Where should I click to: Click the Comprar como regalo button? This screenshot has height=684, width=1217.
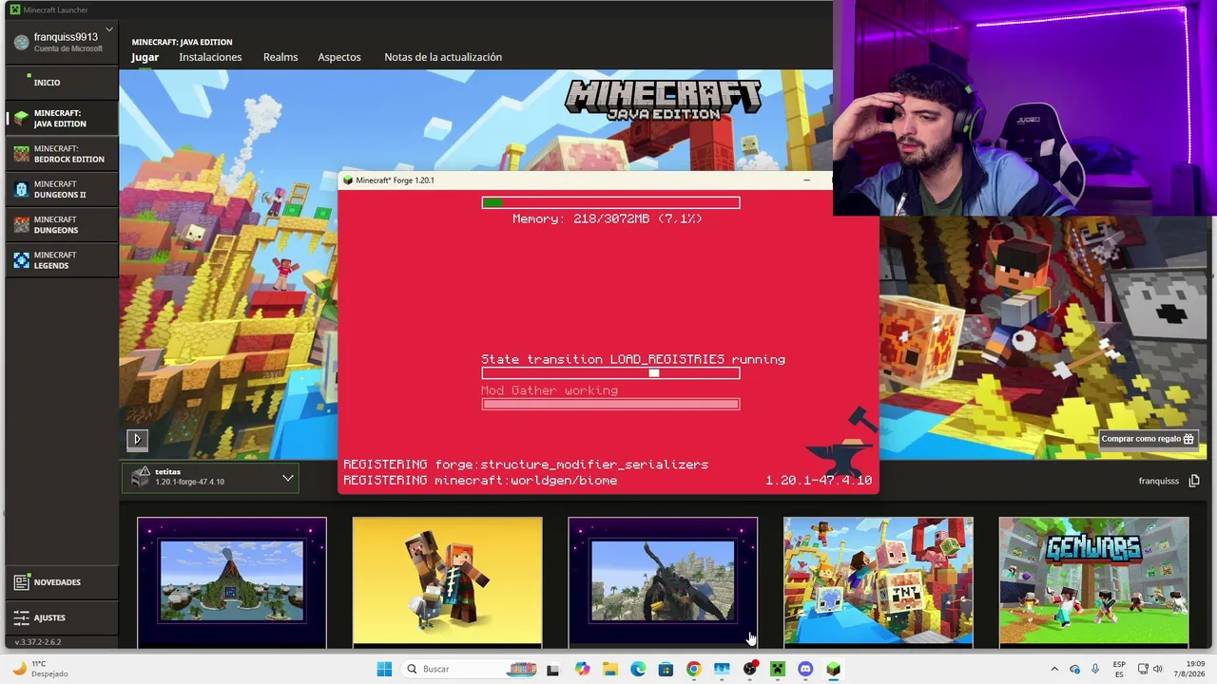tap(1148, 439)
